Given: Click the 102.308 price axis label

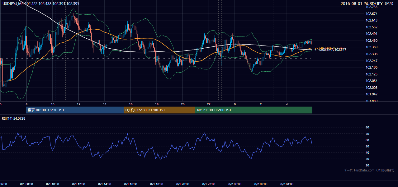Looking at the screenshot, I should click(372, 54).
